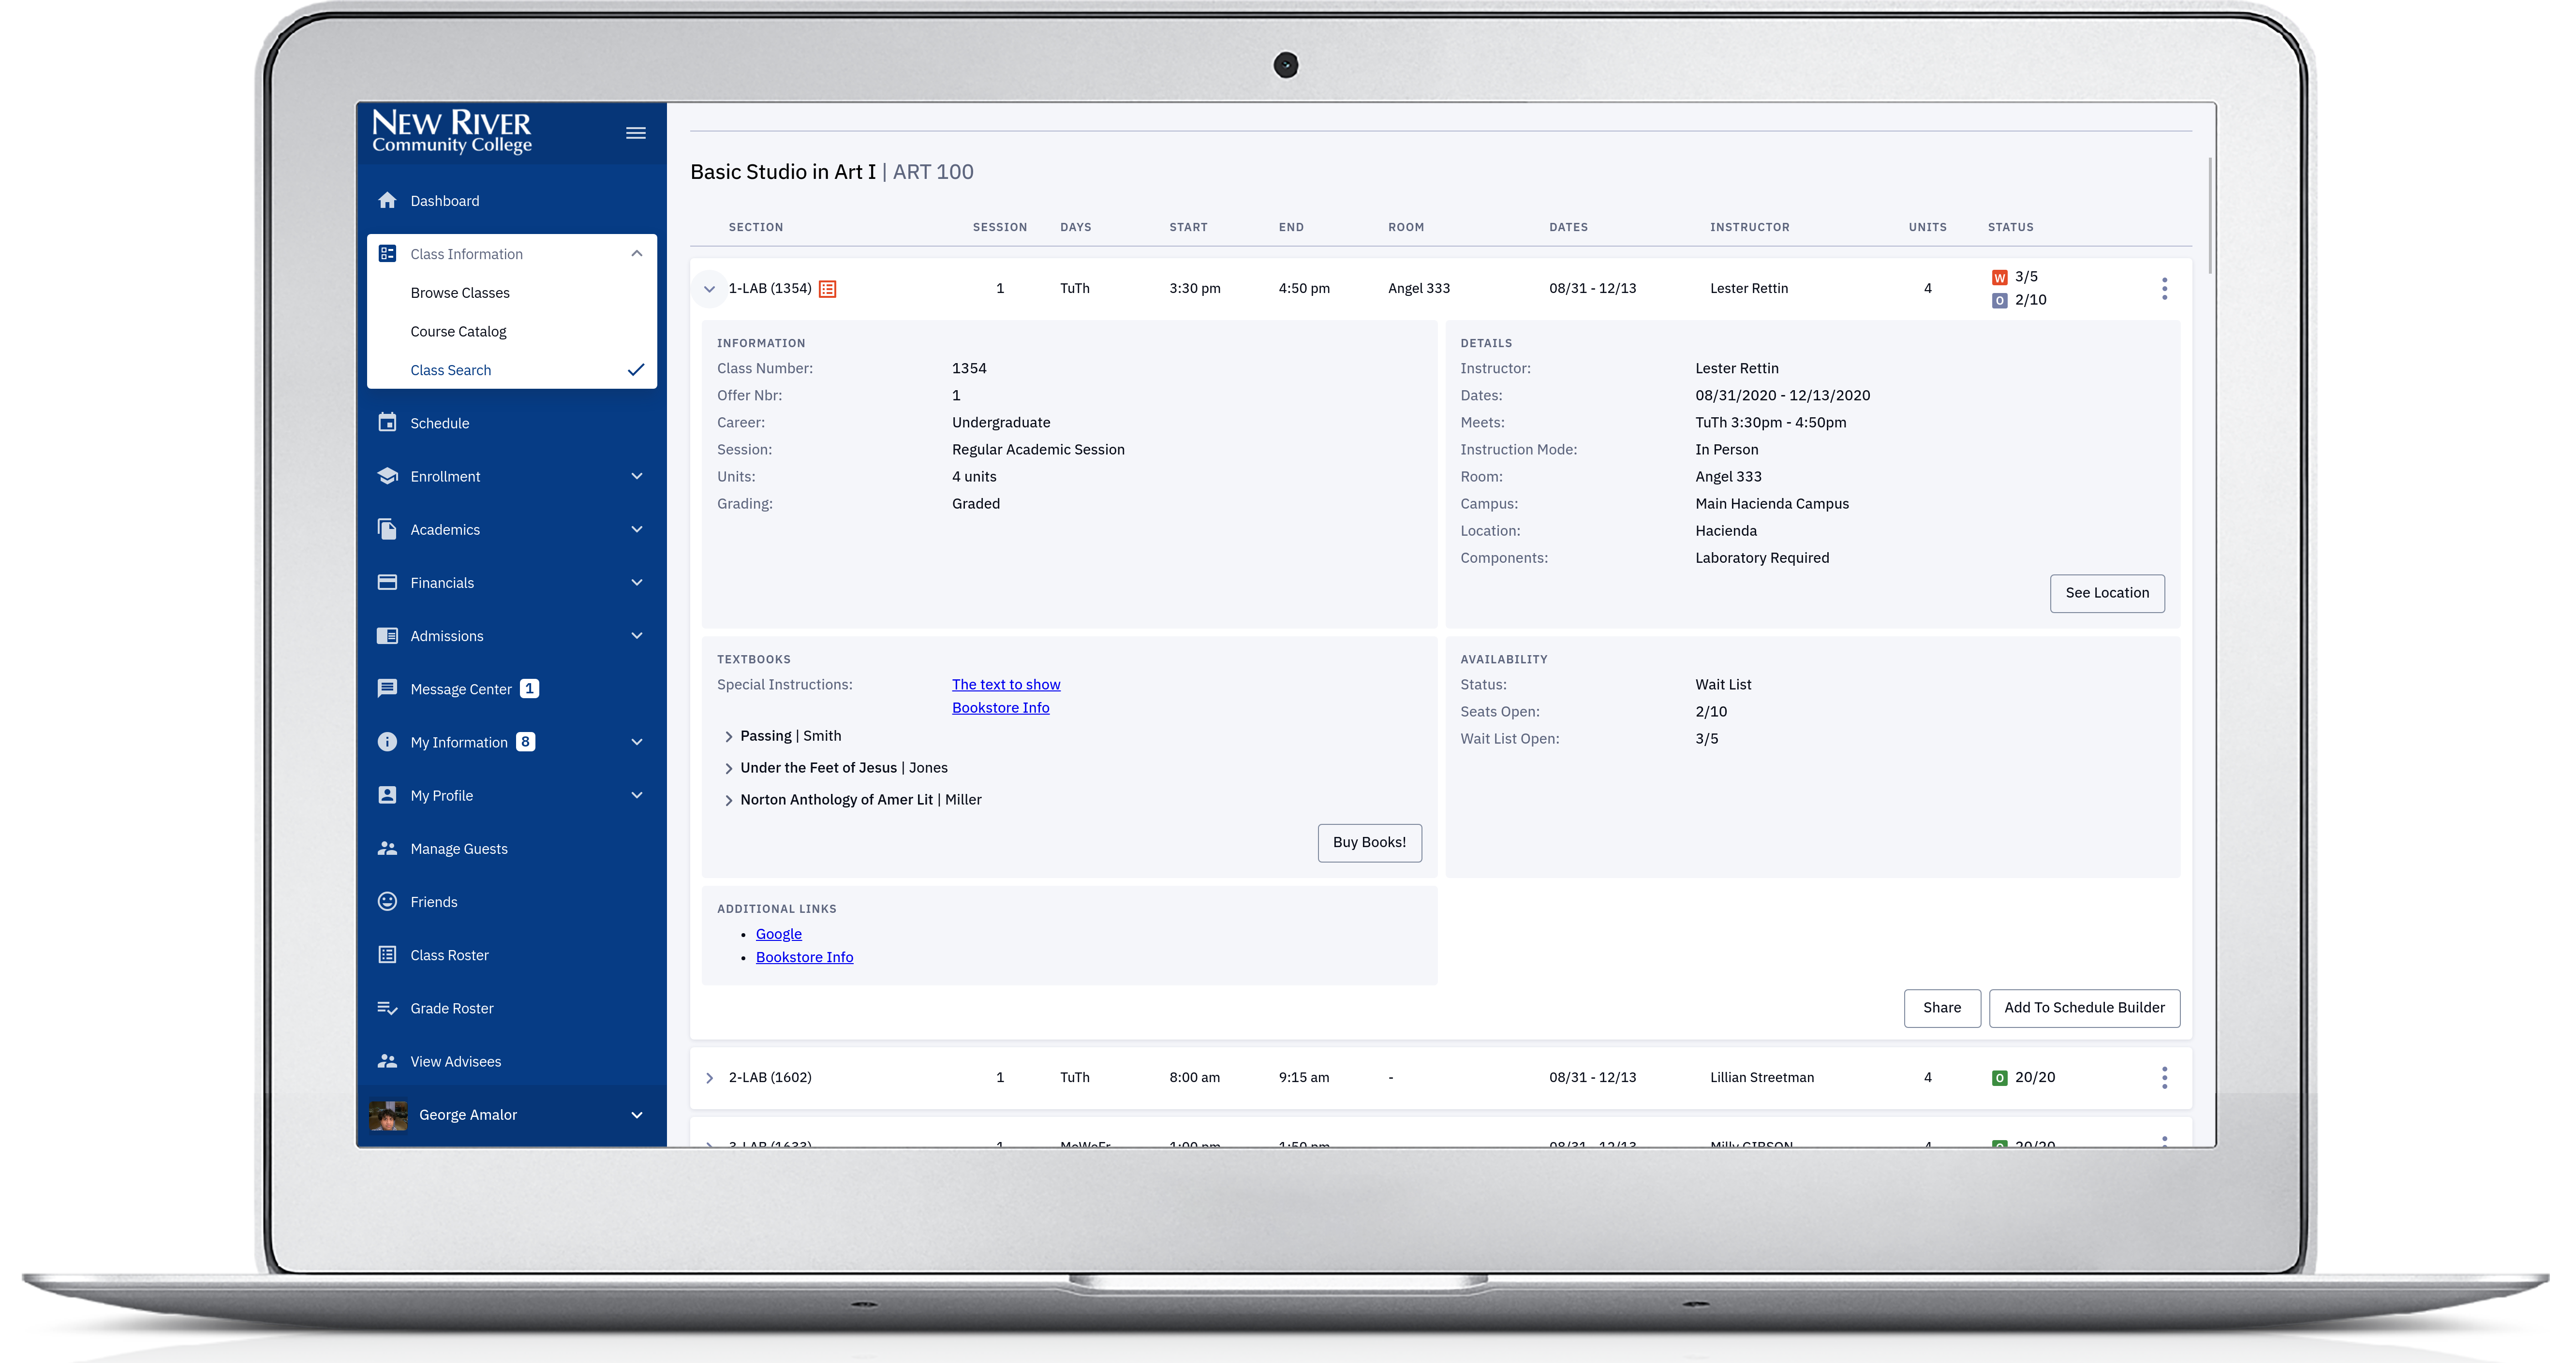Click the Message Center badge showing 1
Screen dimensions: 2576x1363
529,688
